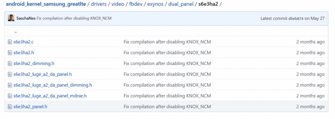Open the exynos breadcrumb folder
The image size is (335, 119).
click(155, 4)
